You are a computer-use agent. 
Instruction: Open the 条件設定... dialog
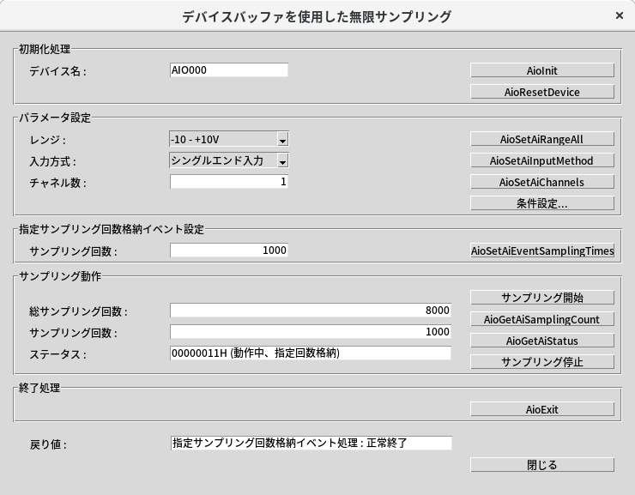541,203
